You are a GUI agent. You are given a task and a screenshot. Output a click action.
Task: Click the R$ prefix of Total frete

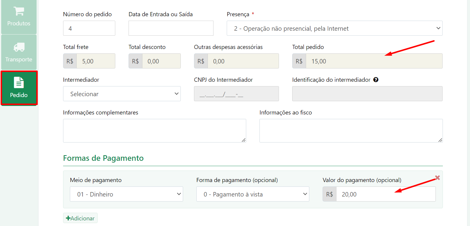[70, 61]
